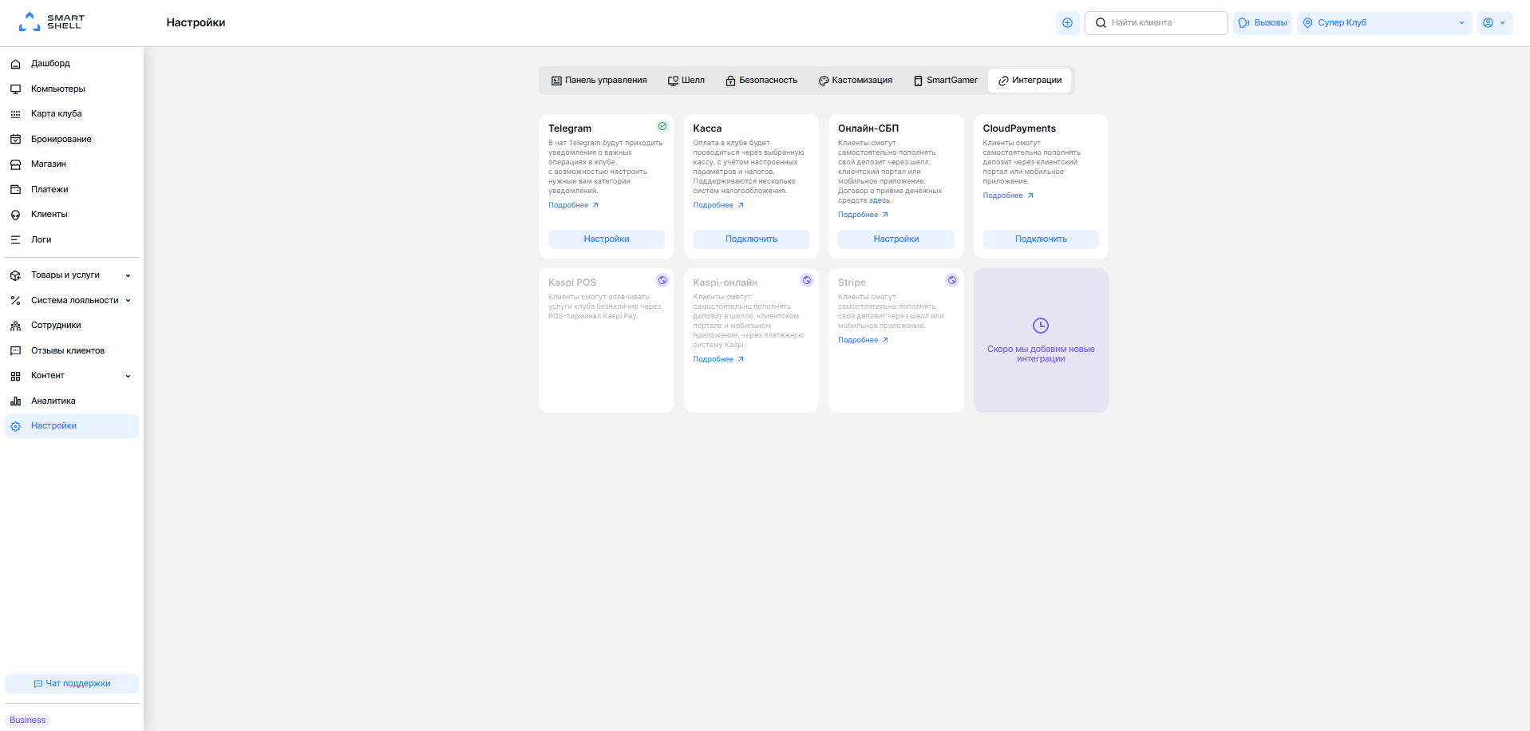Click Подключить in CloudPayments card
Viewport: 1530px width, 731px height.
click(1041, 239)
